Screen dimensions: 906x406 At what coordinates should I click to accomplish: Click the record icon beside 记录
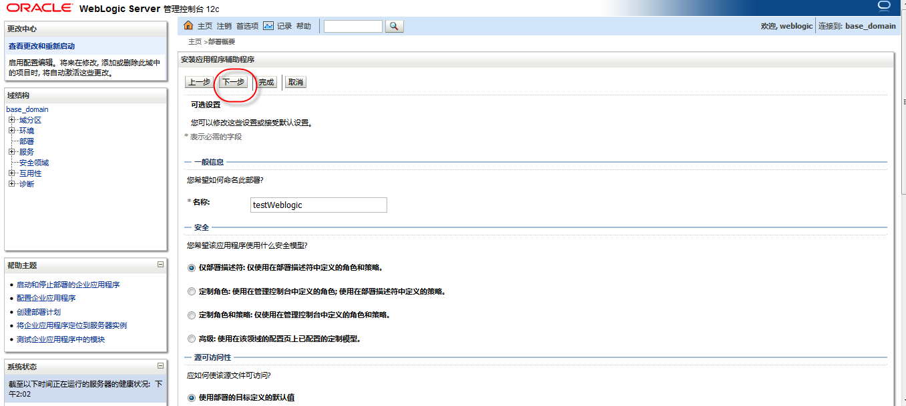(268, 26)
